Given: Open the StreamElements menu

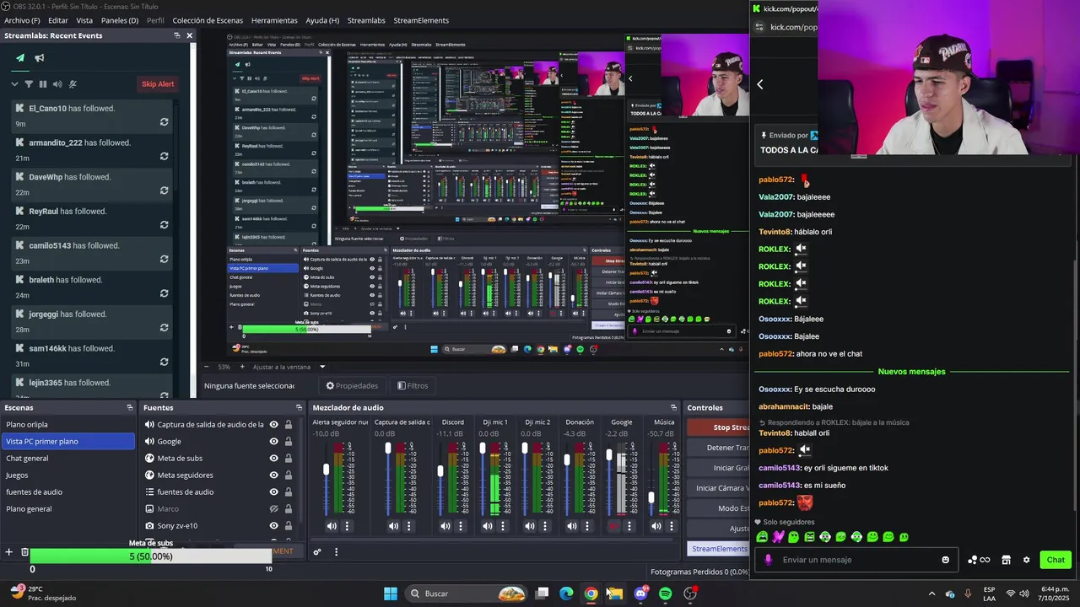Looking at the screenshot, I should (x=421, y=20).
